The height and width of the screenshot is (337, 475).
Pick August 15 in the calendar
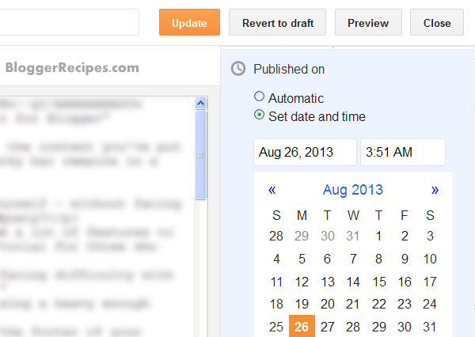[379, 282]
